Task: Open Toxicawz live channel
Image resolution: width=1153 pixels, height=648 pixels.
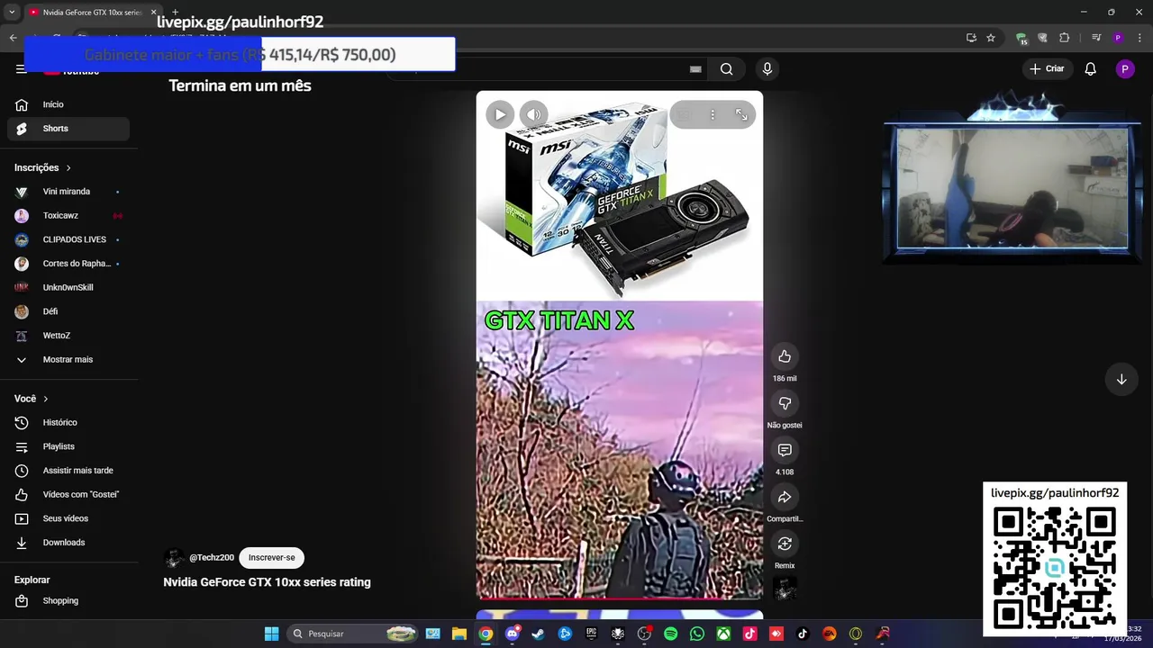Action: [x=68, y=216]
